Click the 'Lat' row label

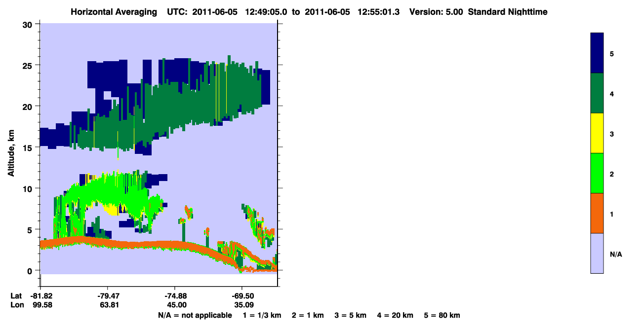tap(16, 296)
